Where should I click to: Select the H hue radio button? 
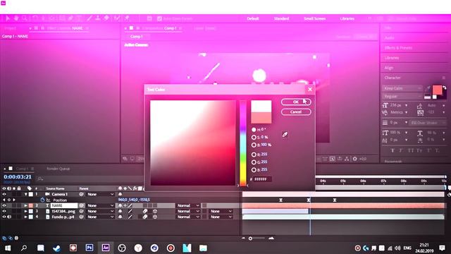254,130
